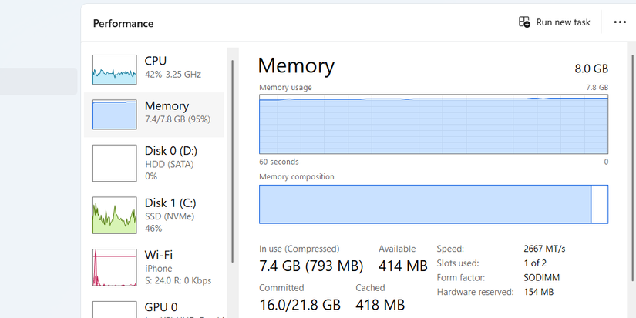Select the Wi-Fi throughput graph thumbnail
This screenshot has height=318, width=636.
point(115,268)
